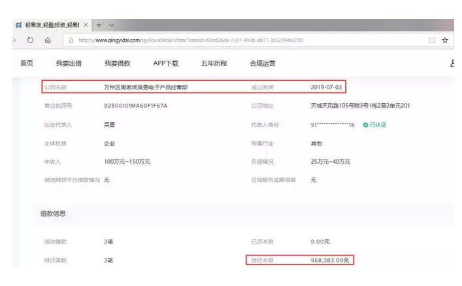Click legal representative name 吴勇

point(109,125)
